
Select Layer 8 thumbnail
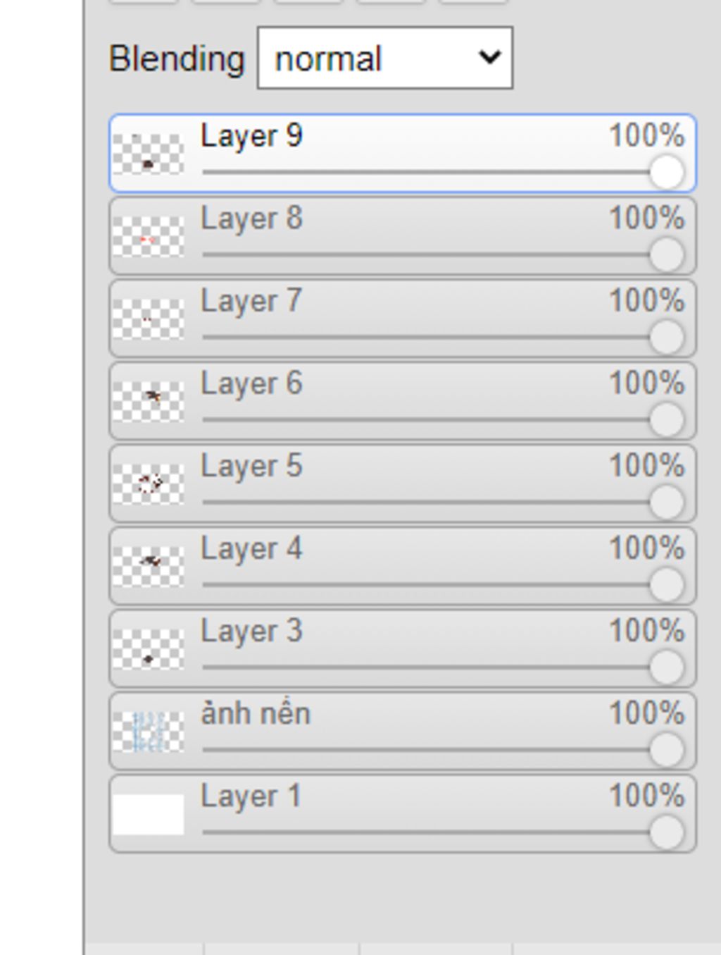tap(148, 236)
